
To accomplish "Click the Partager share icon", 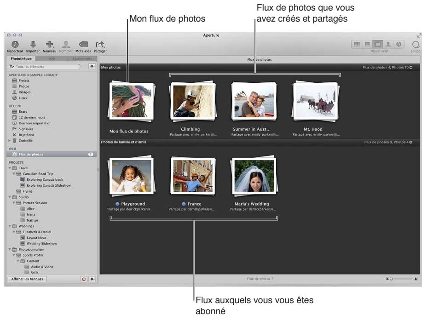I will [100, 44].
